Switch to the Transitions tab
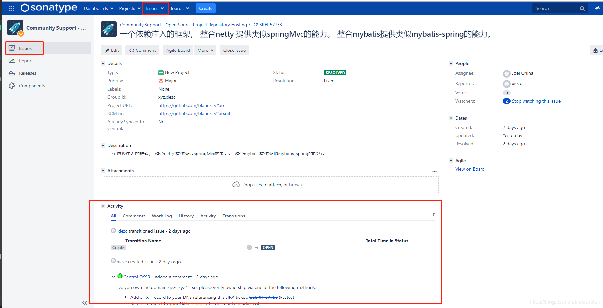 (234, 216)
